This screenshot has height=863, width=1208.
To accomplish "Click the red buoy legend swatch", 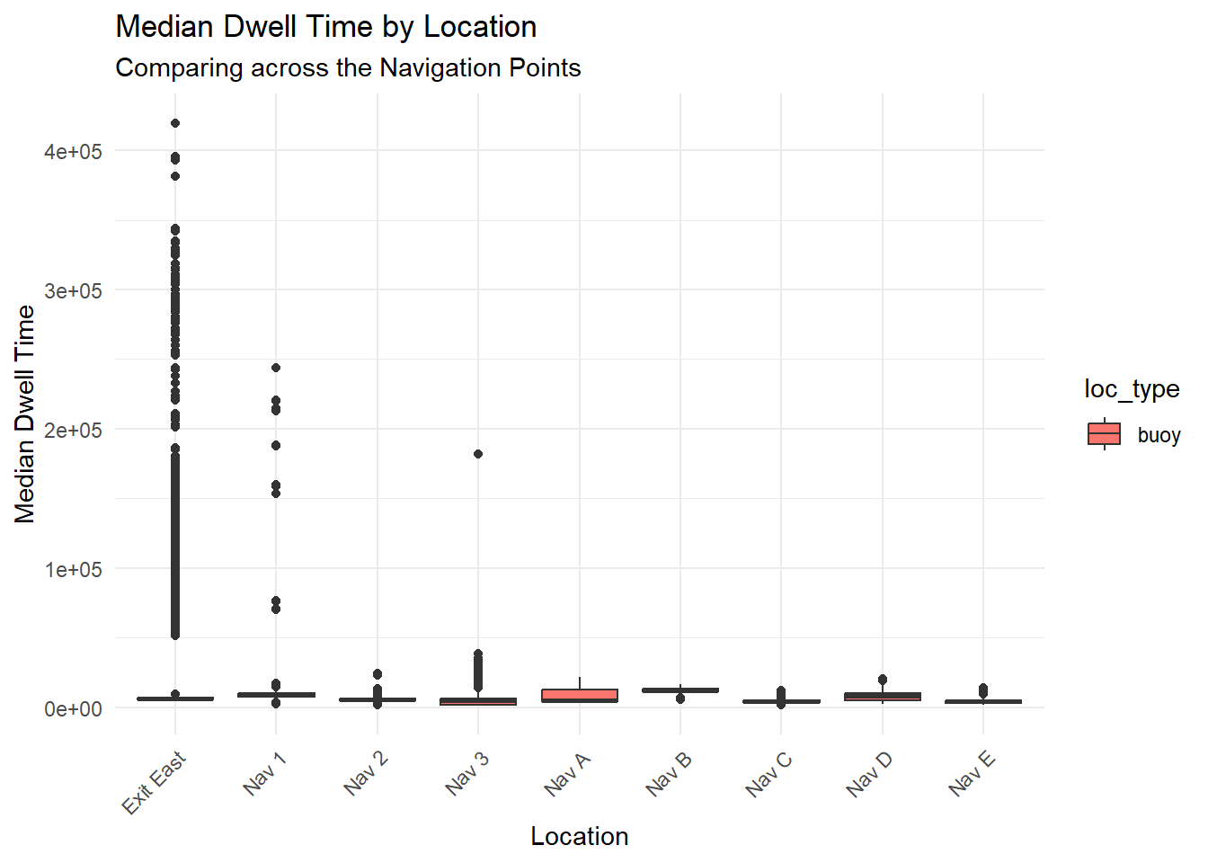I will pyautogui.click(x=1104, y=434).
